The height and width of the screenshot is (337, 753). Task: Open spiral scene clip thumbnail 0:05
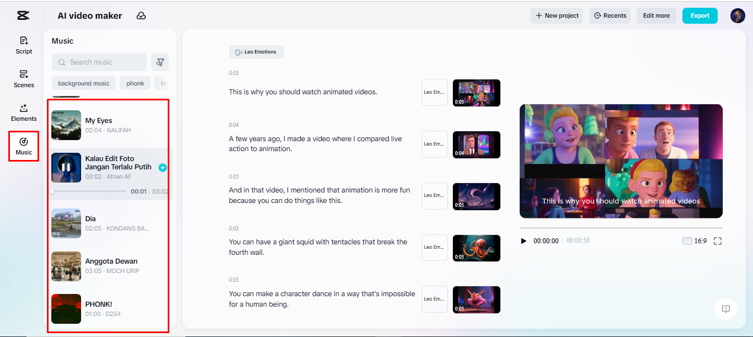coord(477,196)
